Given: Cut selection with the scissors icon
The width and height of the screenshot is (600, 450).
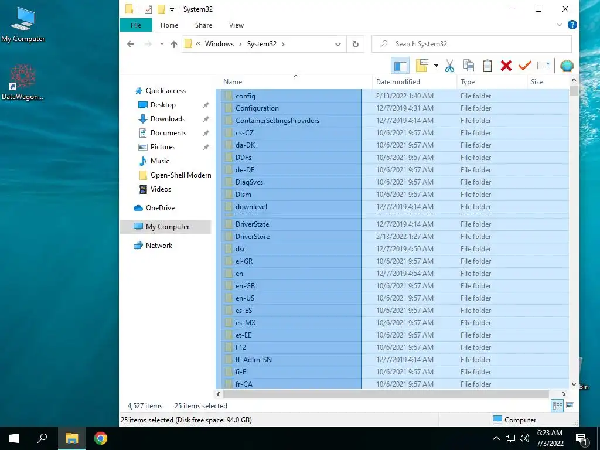Looking at the screenshot, I should click(x=449, y=66).
